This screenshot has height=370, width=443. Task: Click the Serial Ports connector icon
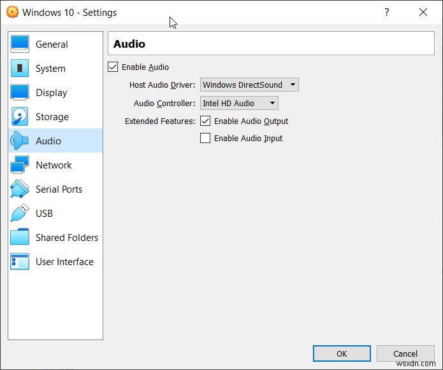point(20,189)
